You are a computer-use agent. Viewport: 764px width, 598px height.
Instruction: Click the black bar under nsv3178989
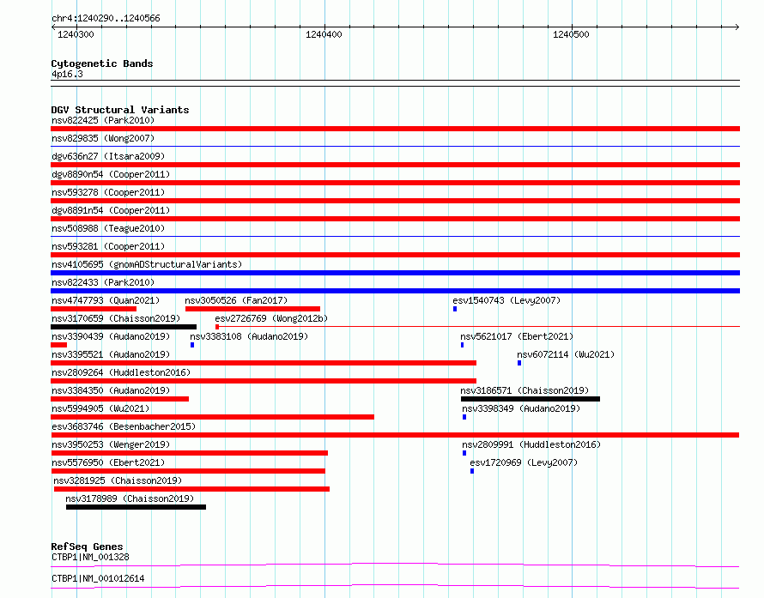136,507
